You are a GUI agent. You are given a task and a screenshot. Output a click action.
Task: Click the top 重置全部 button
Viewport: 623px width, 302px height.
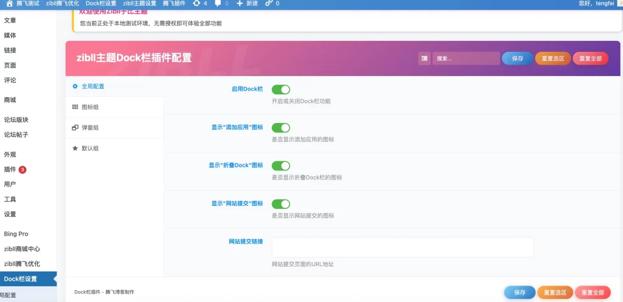pyautogui.click(x=590, y=58)
